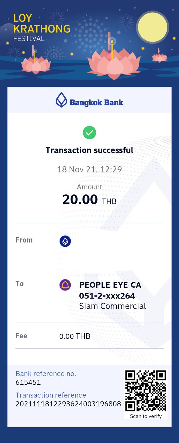
Task: Click recipient name PEOPLE EYE CA
Action: pyautogui.click(x=110, y=285)
